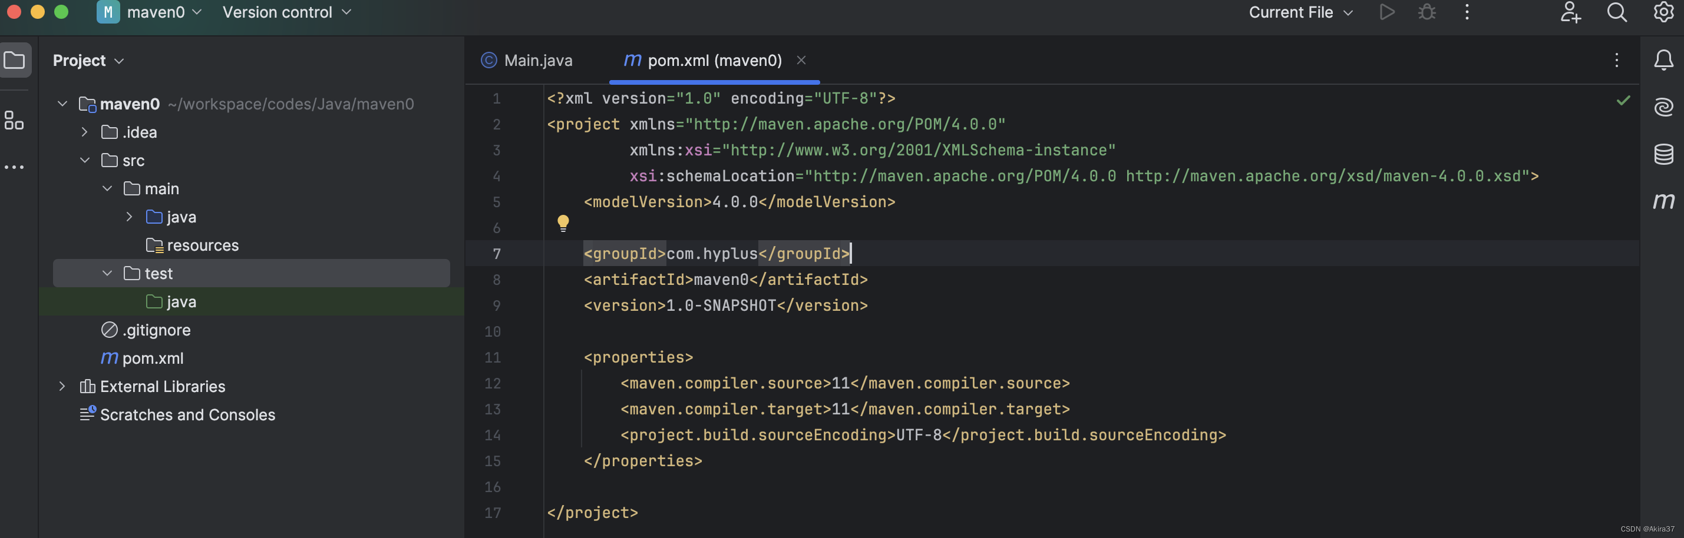
Task: Open the Current File run configuration dropdown
Action: point(1300,12)
